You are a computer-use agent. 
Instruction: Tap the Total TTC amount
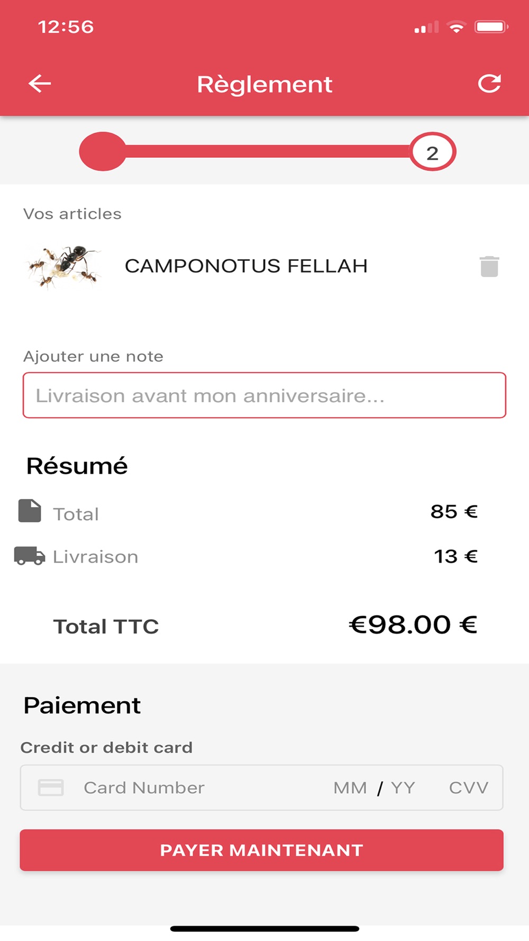(413, 625)
